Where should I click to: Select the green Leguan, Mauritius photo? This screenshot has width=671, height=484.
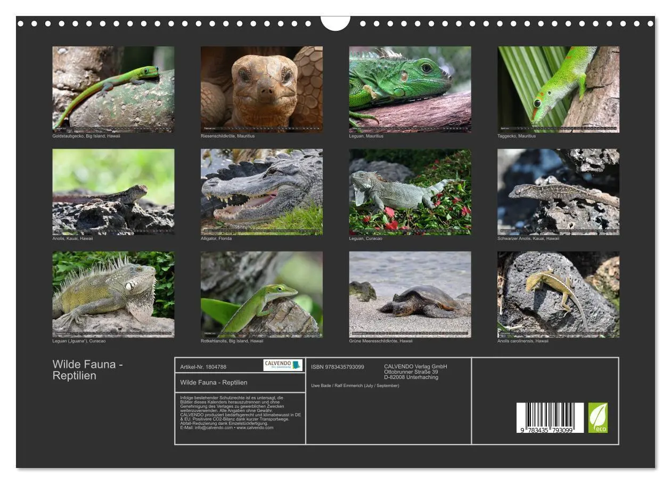[410, 89]
